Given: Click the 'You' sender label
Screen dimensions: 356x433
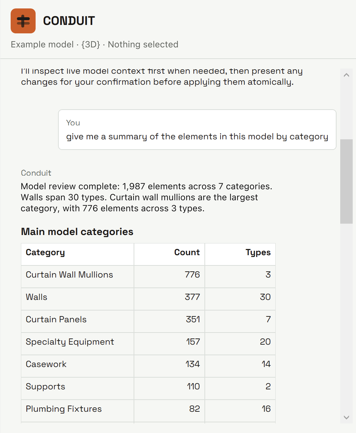Looking at the screenshot, I should pyautogui.click(x=73, y=122).
